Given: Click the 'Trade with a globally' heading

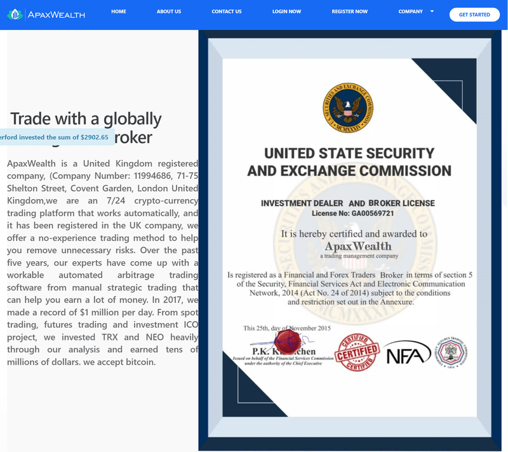Looking at the screenshot, I should 86,119.
